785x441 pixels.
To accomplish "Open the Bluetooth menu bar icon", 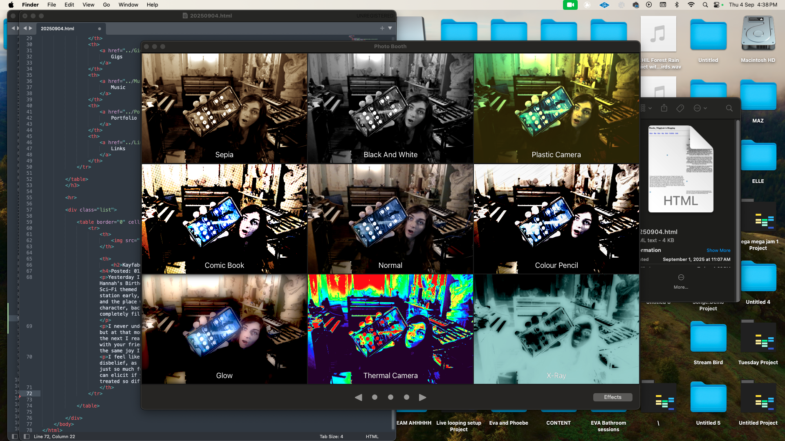I will click(677, 5).
